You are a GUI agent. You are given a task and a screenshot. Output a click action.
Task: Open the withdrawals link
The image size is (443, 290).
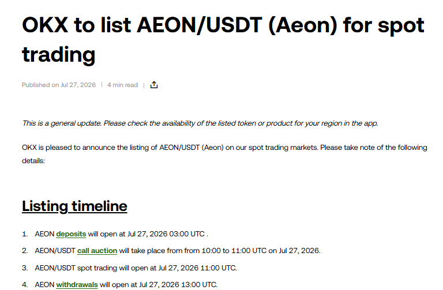point(77,285)
